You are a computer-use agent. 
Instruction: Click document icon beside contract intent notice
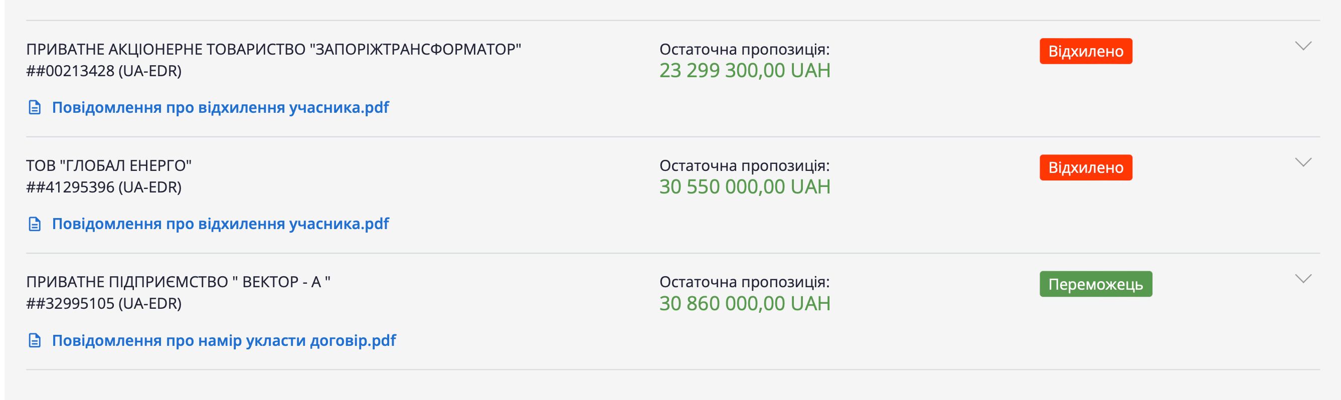coord(35,341)
